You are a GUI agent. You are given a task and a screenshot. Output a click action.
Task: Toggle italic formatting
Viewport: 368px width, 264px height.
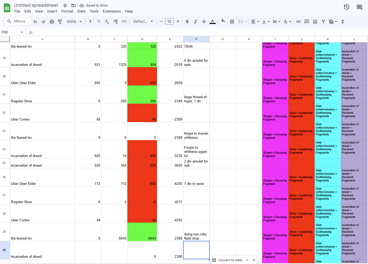click(x=195, y=21)
